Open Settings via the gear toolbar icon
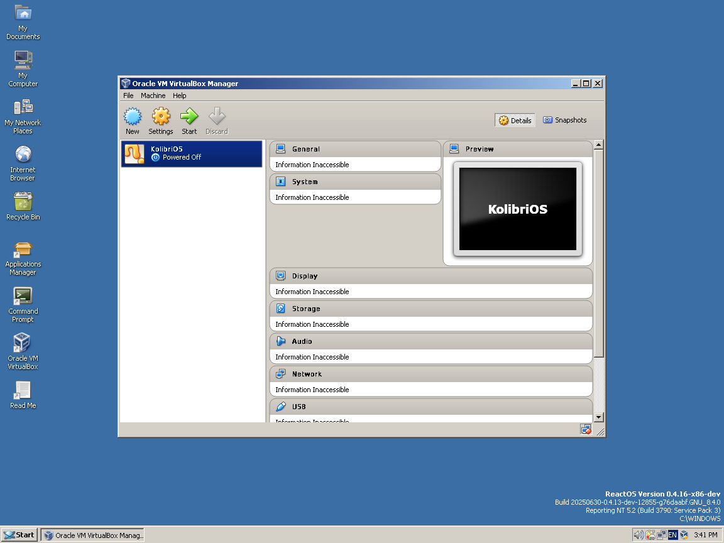This screenshot has height=543, width=724. click(161, 116)
